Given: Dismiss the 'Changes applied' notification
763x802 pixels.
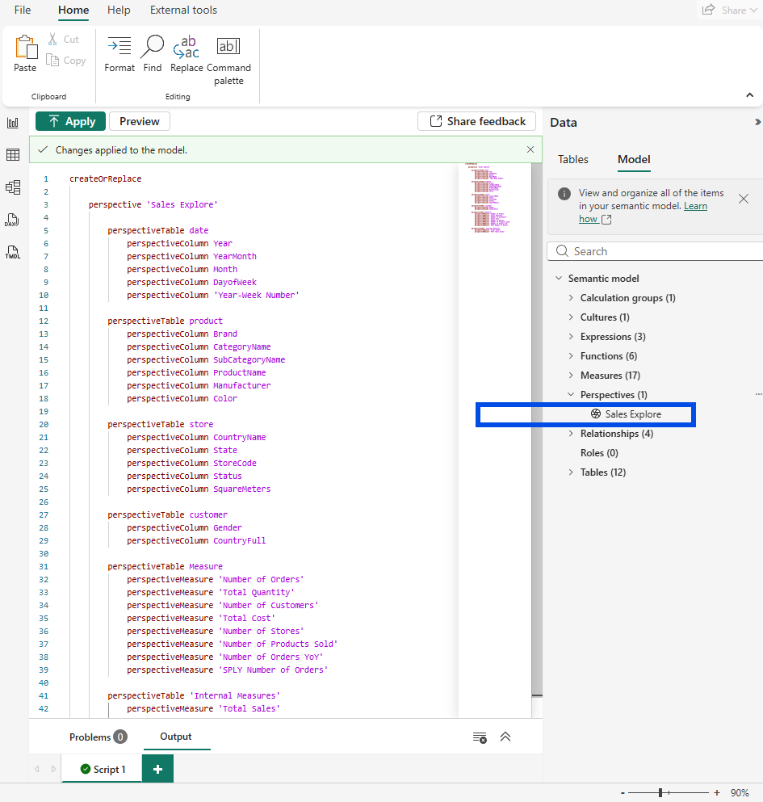Looking at the screenshot, I should (x=530, y=149).
